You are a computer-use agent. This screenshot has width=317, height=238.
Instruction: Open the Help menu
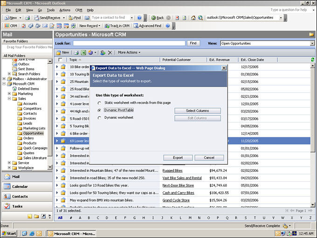coord(90,10)
